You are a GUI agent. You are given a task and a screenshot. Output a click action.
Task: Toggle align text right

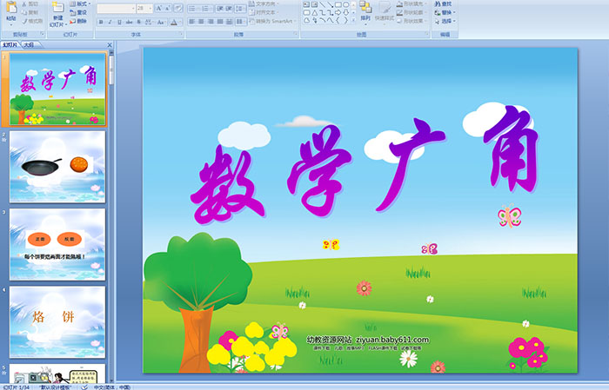[211, 22]
